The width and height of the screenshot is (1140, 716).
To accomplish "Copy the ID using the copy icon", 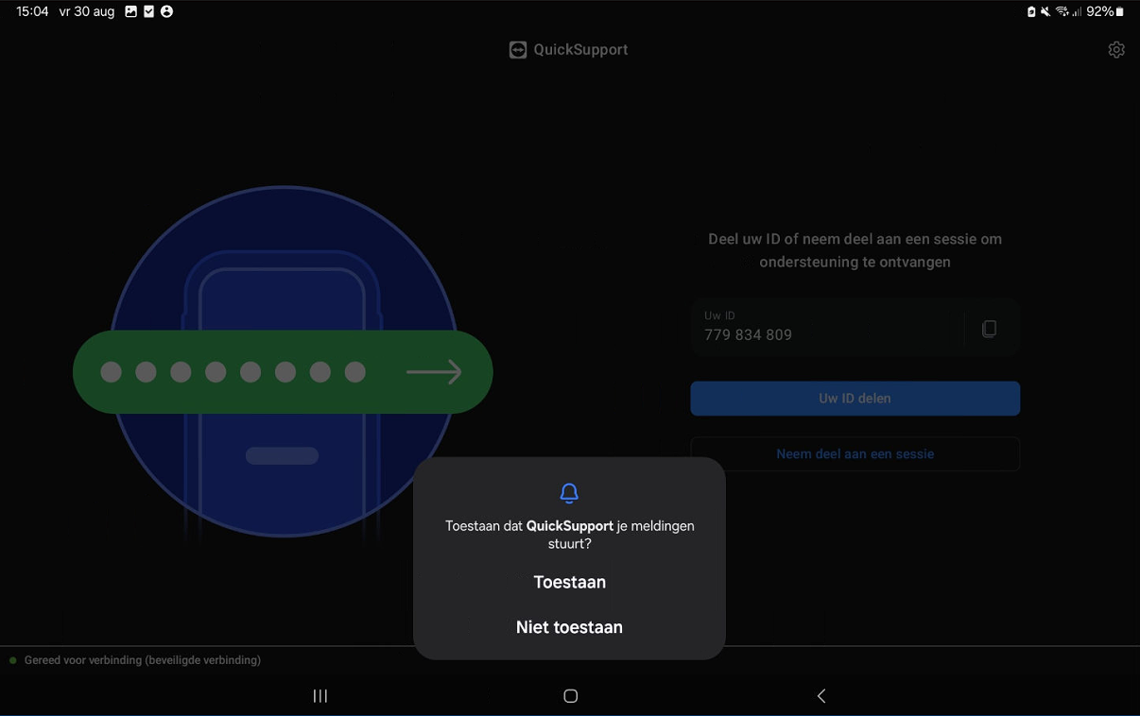I will [989, 329].
